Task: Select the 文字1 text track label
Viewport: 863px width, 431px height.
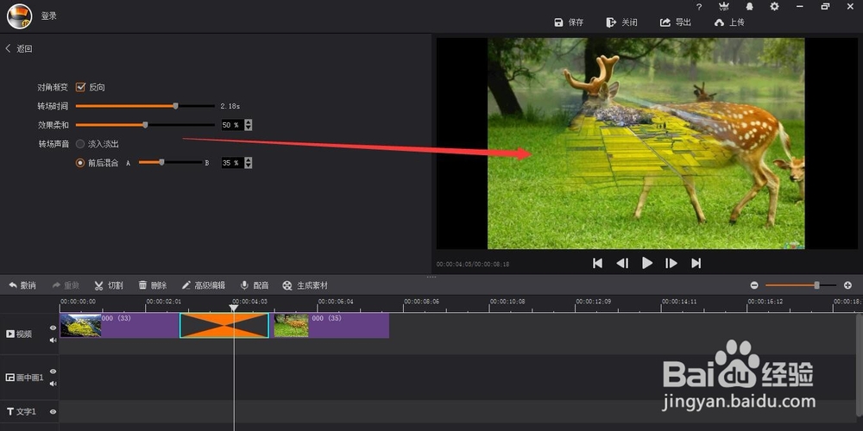Action: coord(22,412)
